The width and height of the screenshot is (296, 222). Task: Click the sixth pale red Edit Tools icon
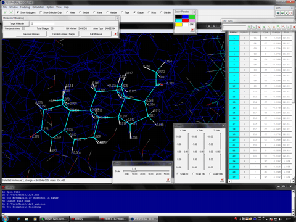point(274,27)
